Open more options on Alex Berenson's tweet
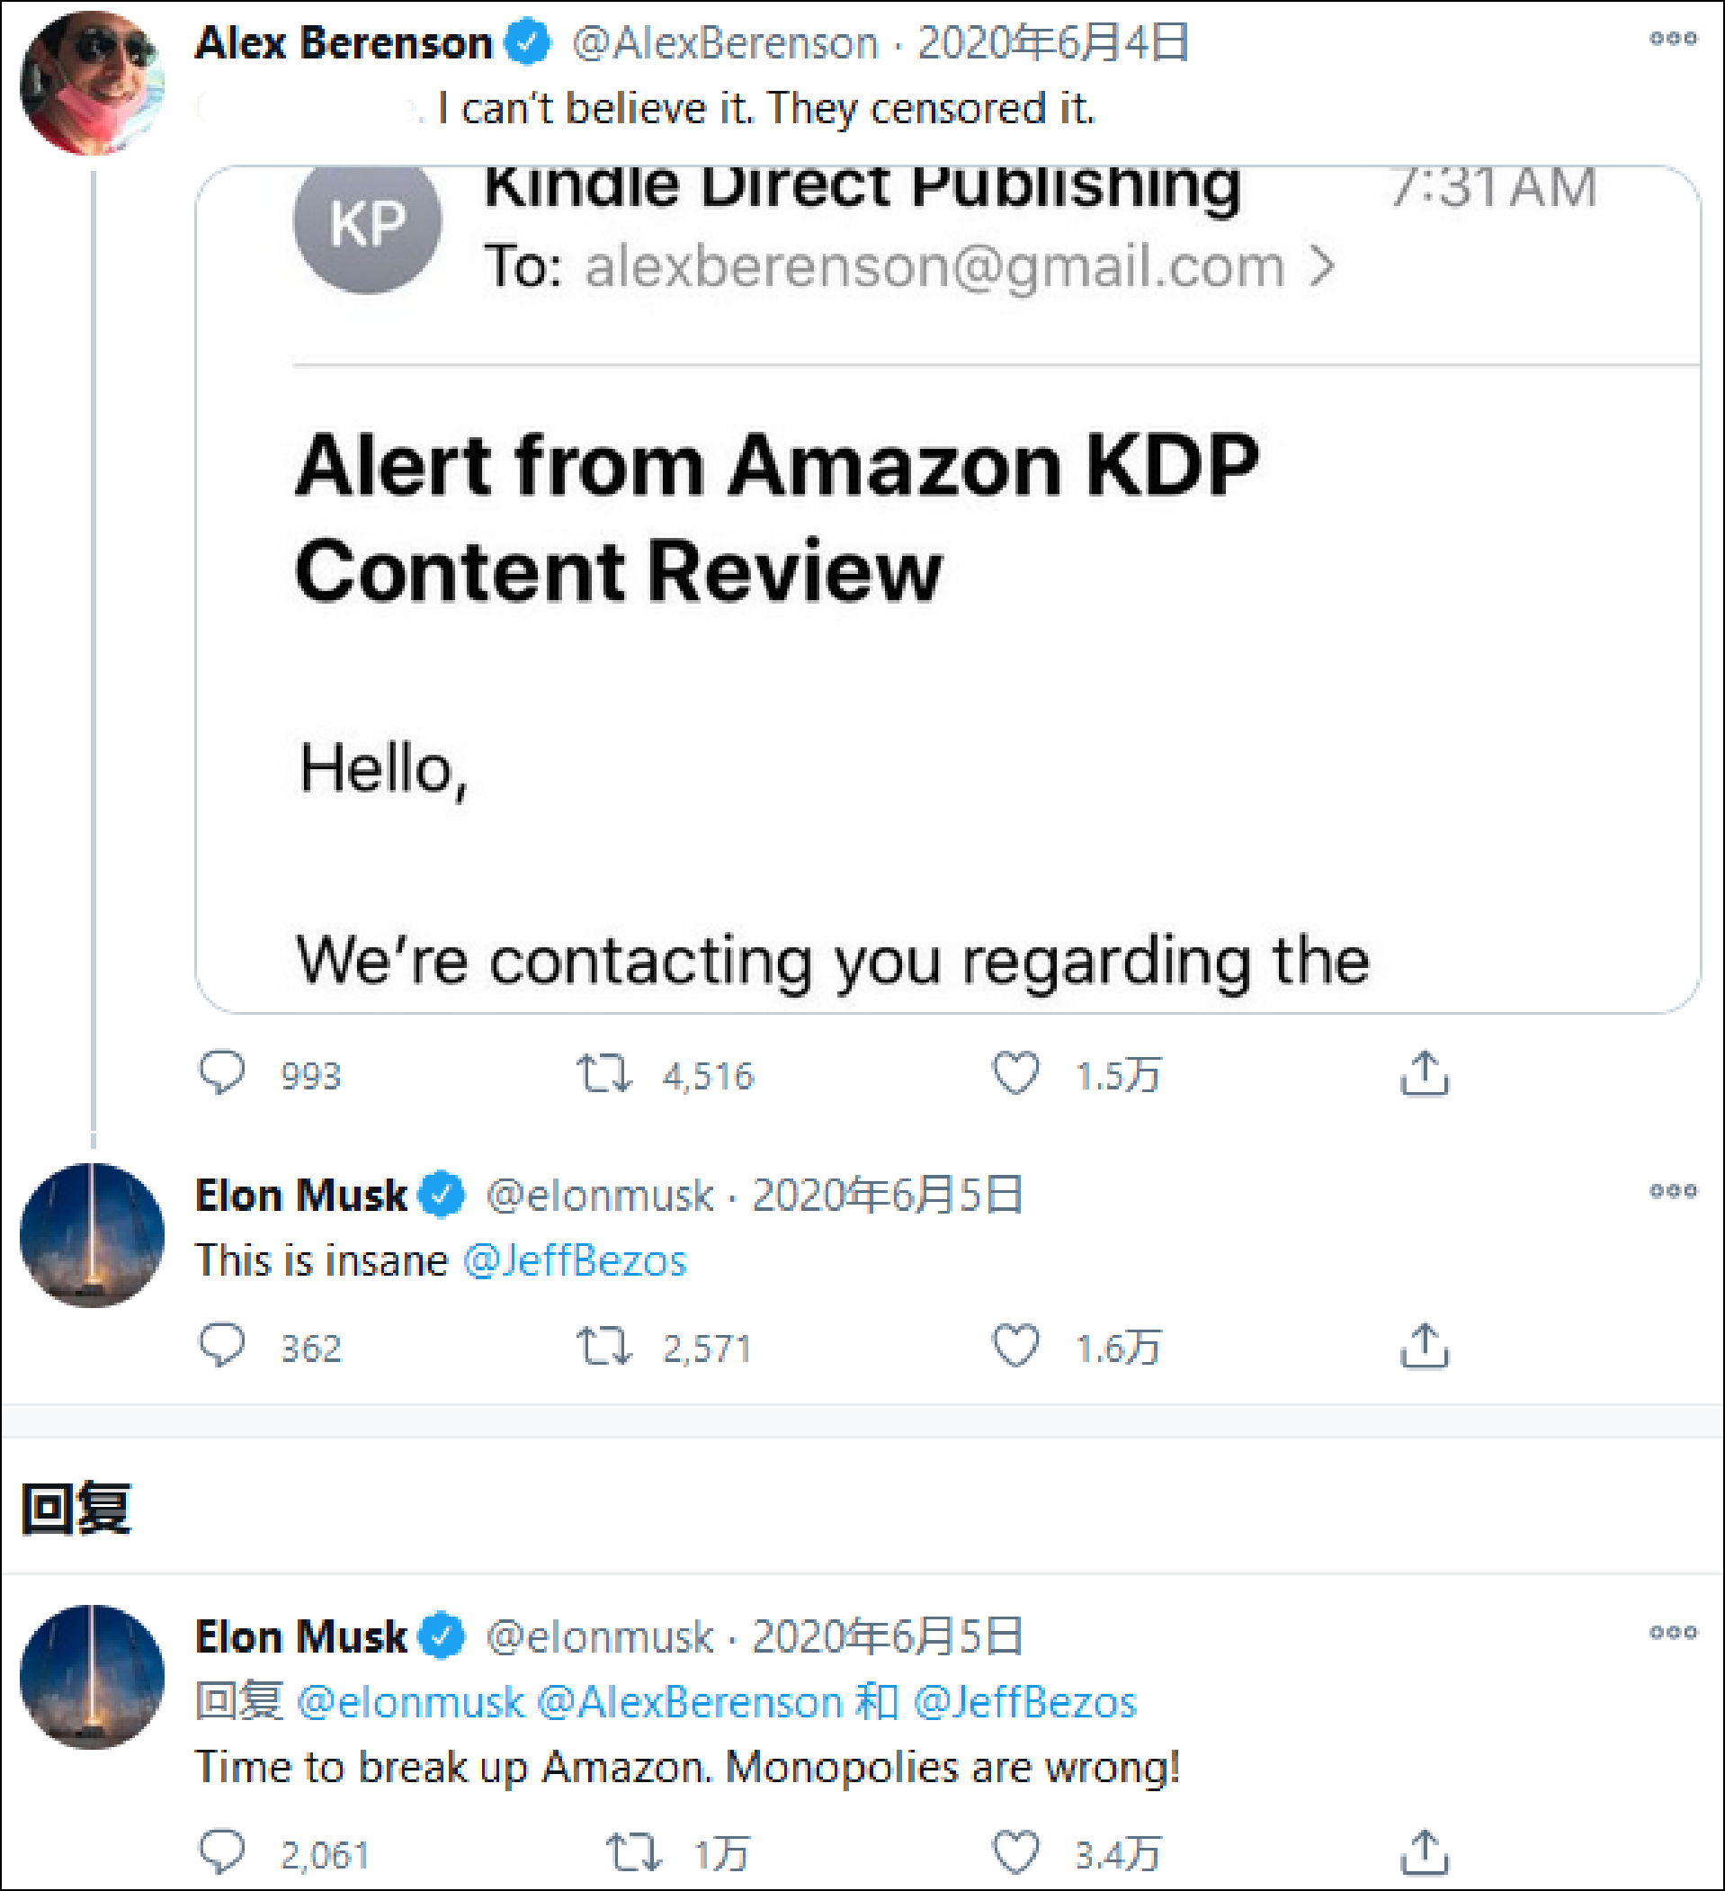This screenshot has height=1891, width=1725. tap(1673, 39)
